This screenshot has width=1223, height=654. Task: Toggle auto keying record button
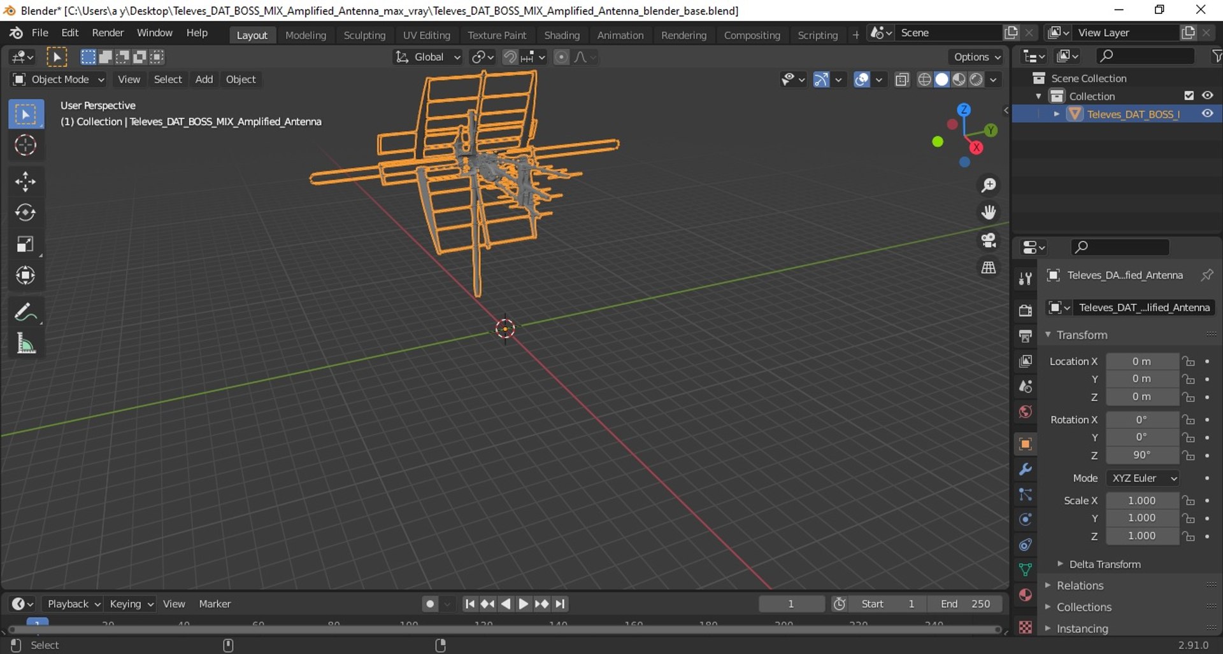(431, 604)
